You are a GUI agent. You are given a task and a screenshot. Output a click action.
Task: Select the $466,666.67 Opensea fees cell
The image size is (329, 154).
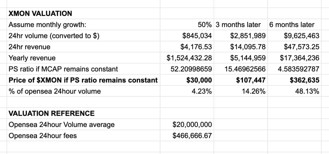(x=187, y=136)
